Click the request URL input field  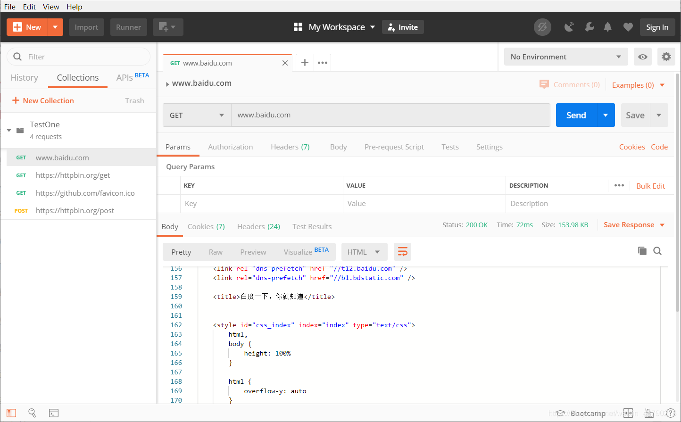[x=390, y=115]
